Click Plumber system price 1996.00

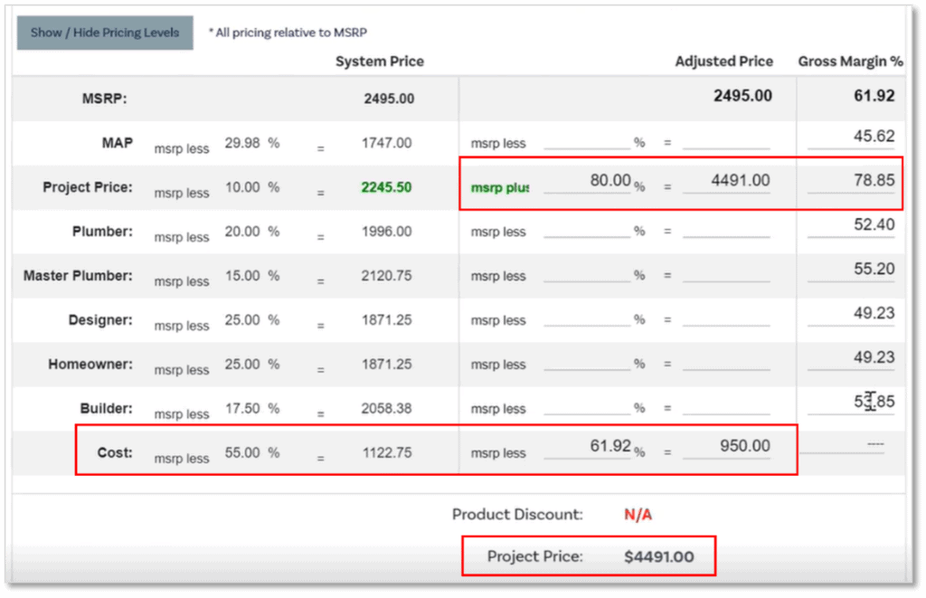pyautogui.click(x=386, y=232)
